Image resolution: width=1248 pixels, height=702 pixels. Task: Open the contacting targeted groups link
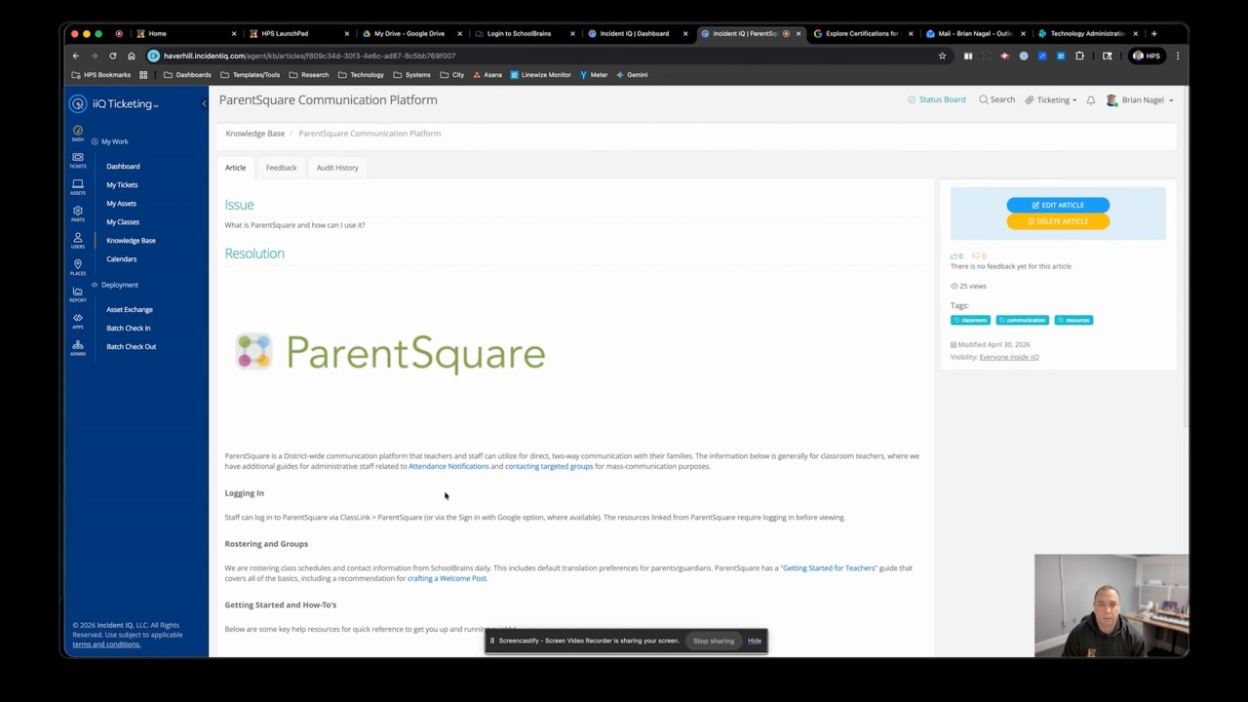(549, 466)
